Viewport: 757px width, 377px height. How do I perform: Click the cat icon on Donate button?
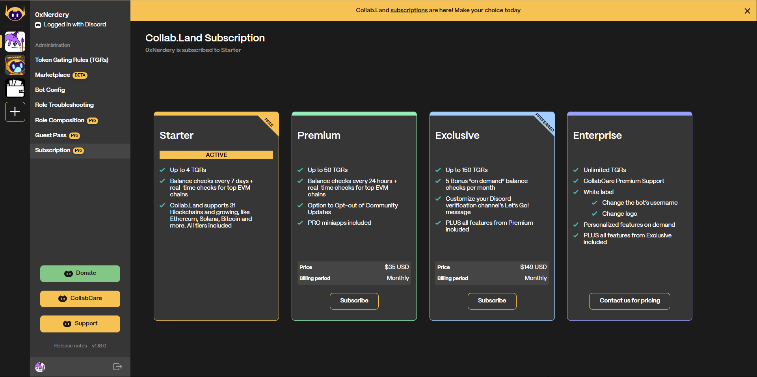(69, 273)
